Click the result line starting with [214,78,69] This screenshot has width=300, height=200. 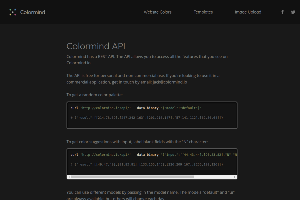pyautogui.click(x=147, y=117)
